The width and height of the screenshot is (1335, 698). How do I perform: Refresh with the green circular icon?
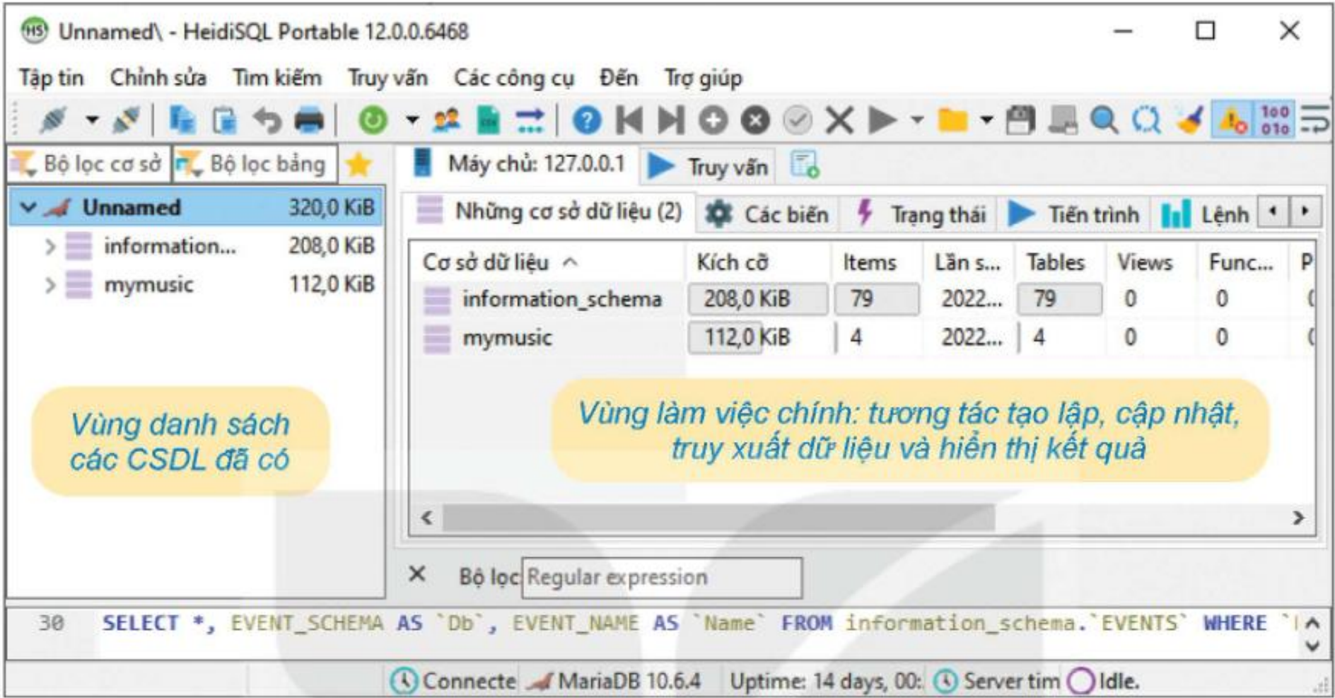click(373, 120)
